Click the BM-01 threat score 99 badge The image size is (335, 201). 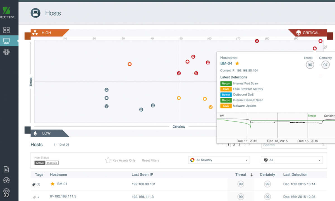pos(240,184)
